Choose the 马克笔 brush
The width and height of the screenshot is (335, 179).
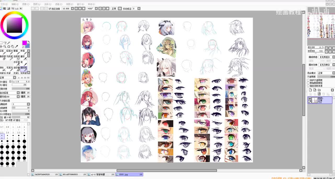point(10,58)
